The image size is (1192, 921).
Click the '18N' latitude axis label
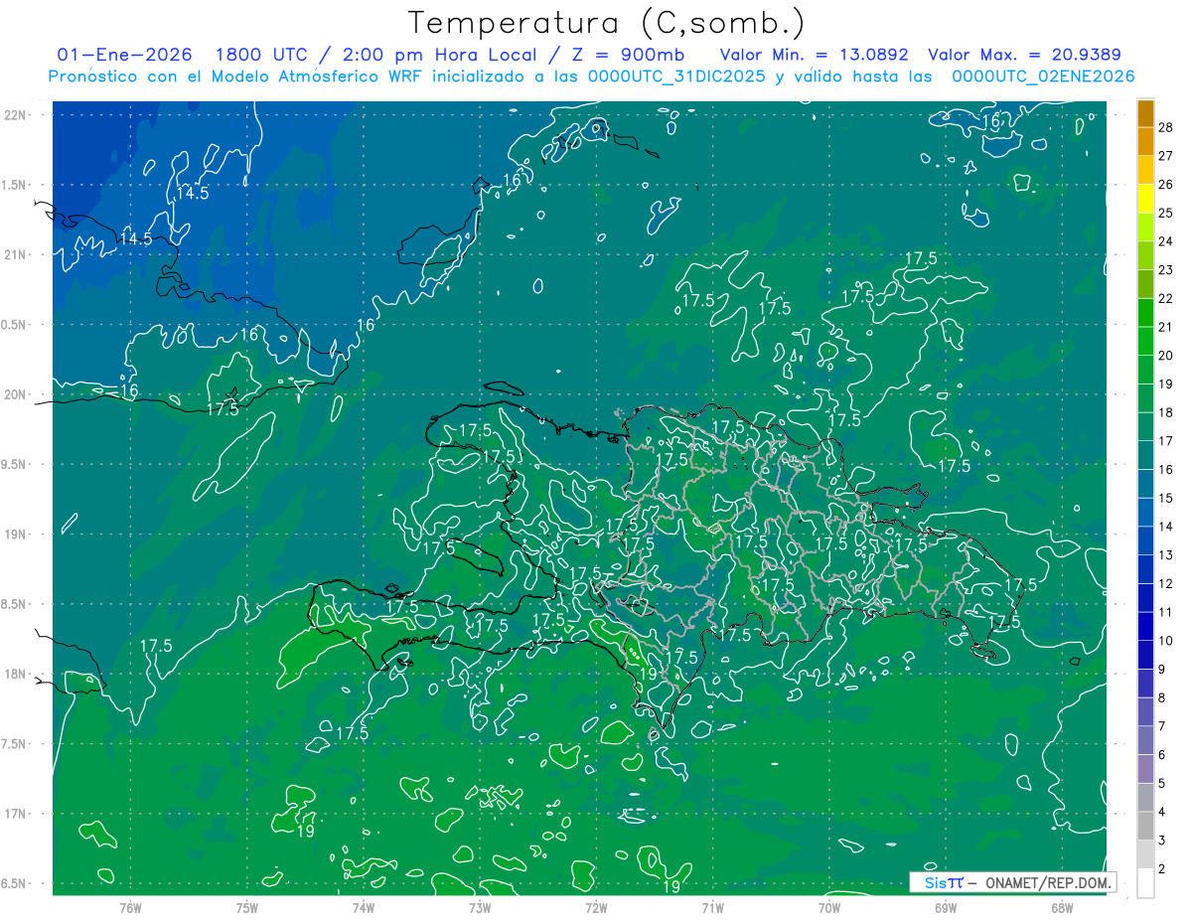(14, 675)
